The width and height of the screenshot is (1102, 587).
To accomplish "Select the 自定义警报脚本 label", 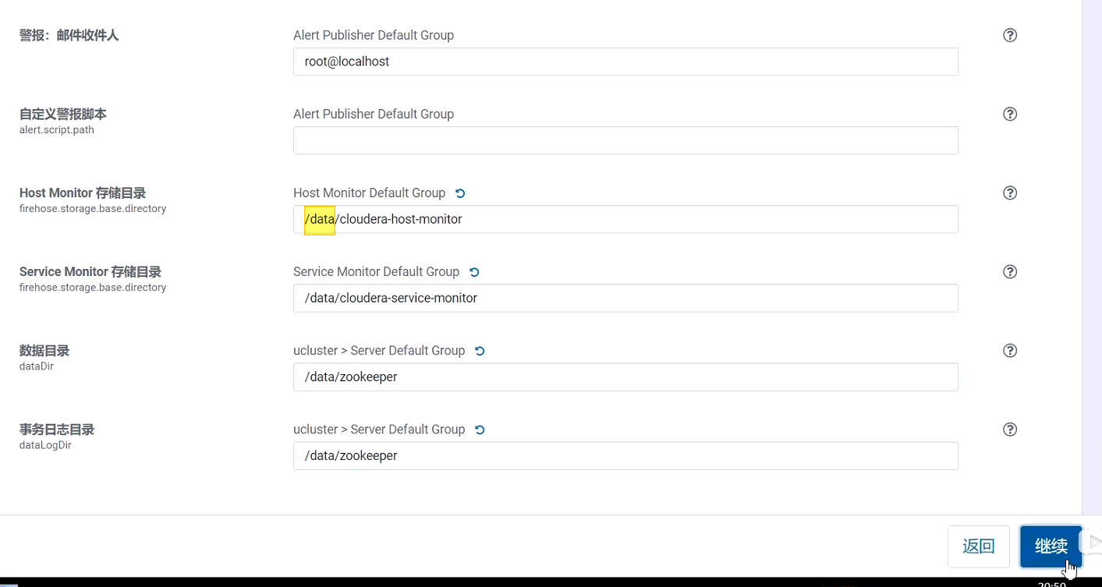I will [x=63, y=114].
